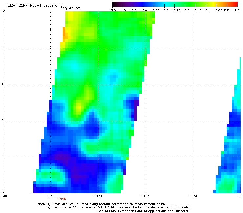
Task: Click colorbar label -0.35
Action: point(154,10)
